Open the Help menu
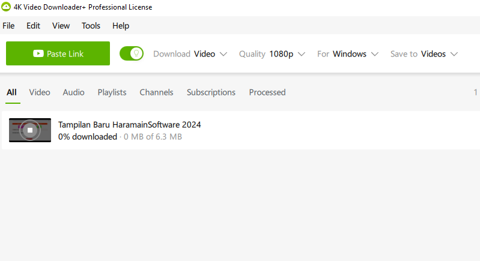Viewport: 480px width, 261px height. tap(121, 26)
